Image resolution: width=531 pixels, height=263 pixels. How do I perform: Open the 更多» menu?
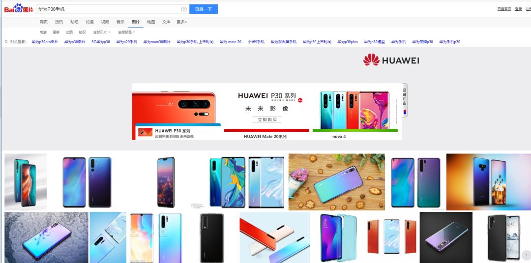181,22
